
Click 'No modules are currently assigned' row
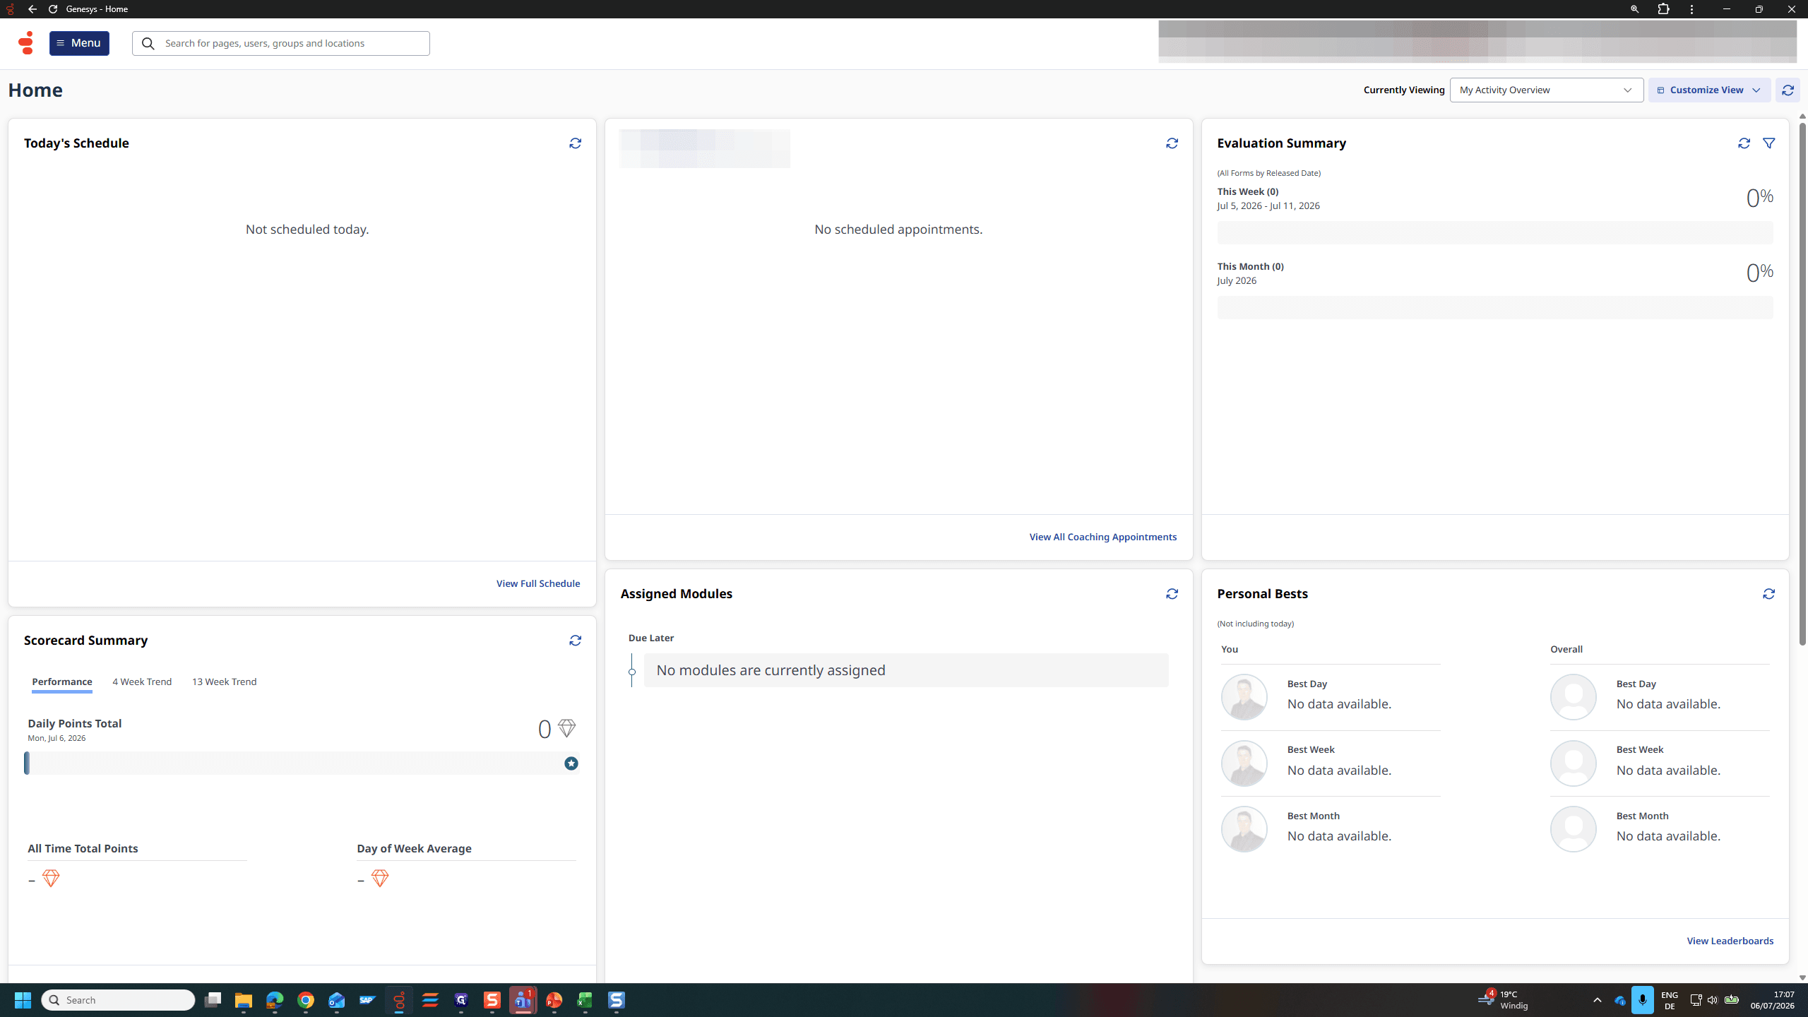[x=906, y=670]
